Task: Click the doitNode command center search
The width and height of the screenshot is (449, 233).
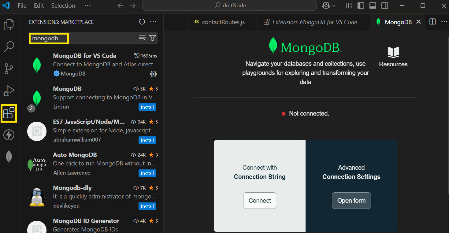Action: (229, 6)
